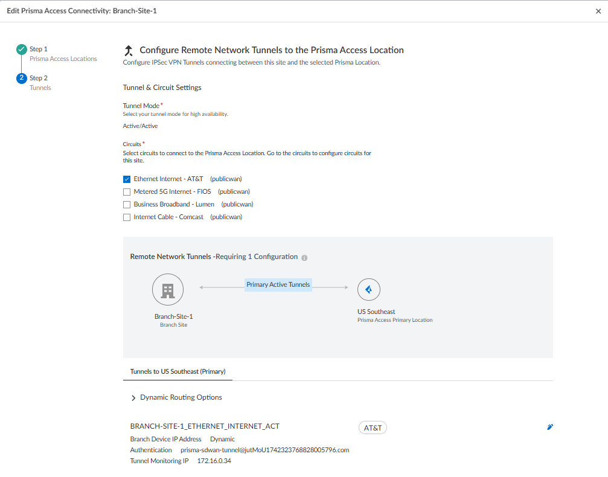608x477 pixels.
Task: Enable Metered 5G Internet - FIOS circuit
Action: pyautogui.click(x=127, y=192)
